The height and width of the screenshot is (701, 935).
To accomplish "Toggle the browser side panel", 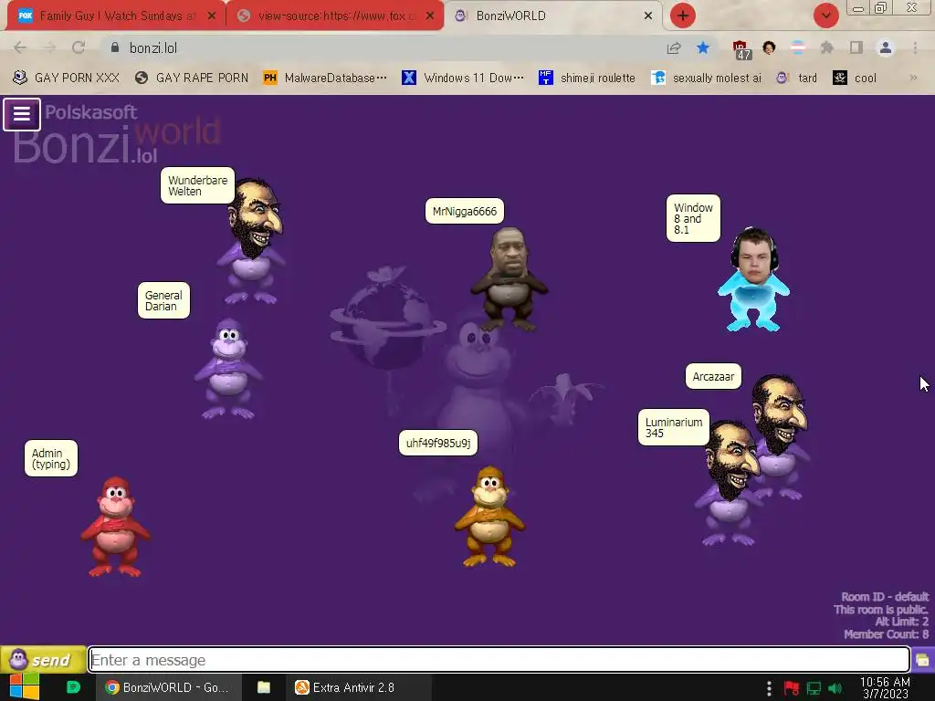I will pos(856,47).
